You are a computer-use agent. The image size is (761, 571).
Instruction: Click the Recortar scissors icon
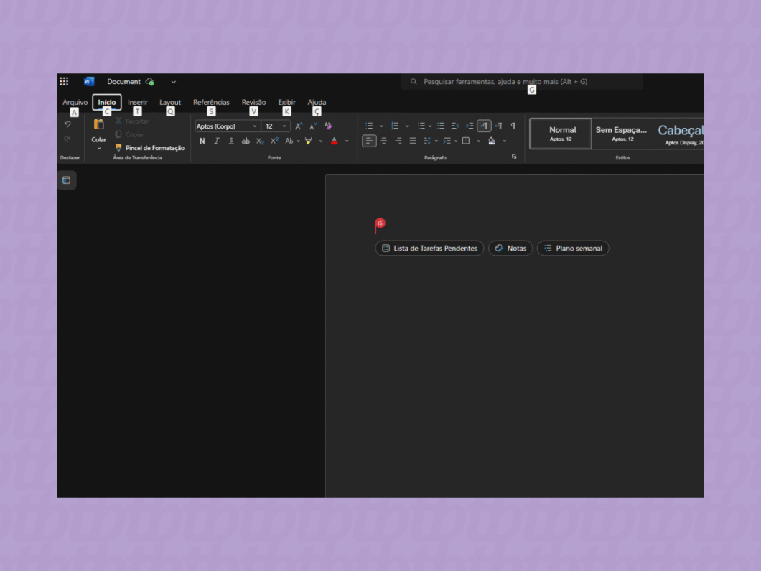pos(118,121)
